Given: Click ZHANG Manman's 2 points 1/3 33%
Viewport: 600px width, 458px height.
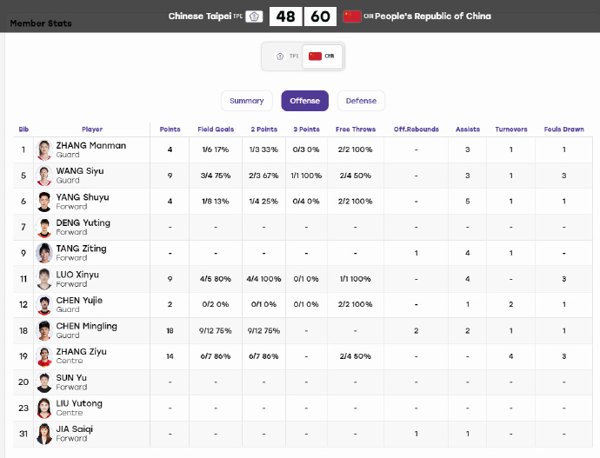Looking at the screenshot, I should [x=263, y=149].
